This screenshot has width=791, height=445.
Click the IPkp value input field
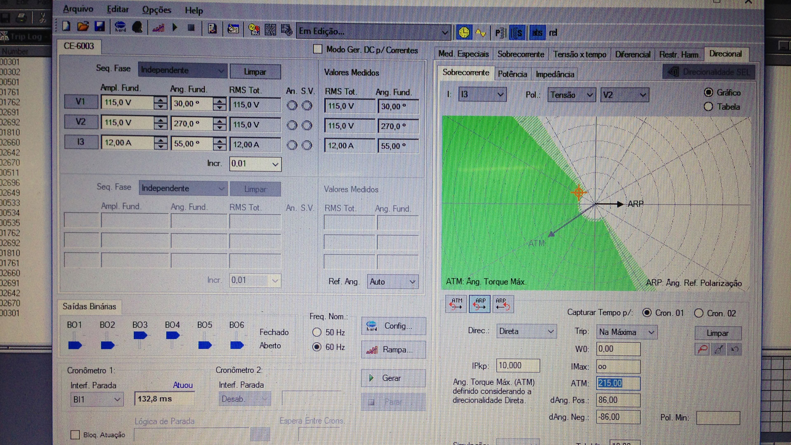517,365
